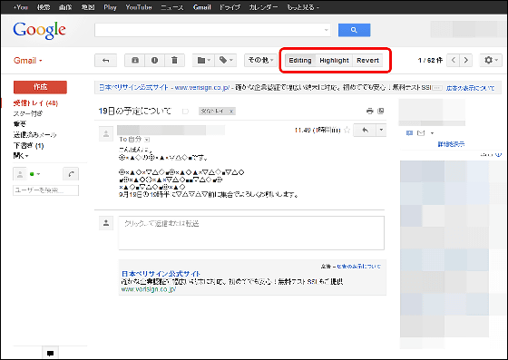The image size is (508, 360).
Task: Expand the 開く more labels list
Action: coord(21,156)
